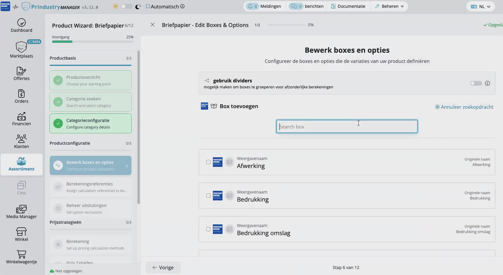503x275 pixels.
Task: Toggle the light/dark mode switch
Action: 126,7
